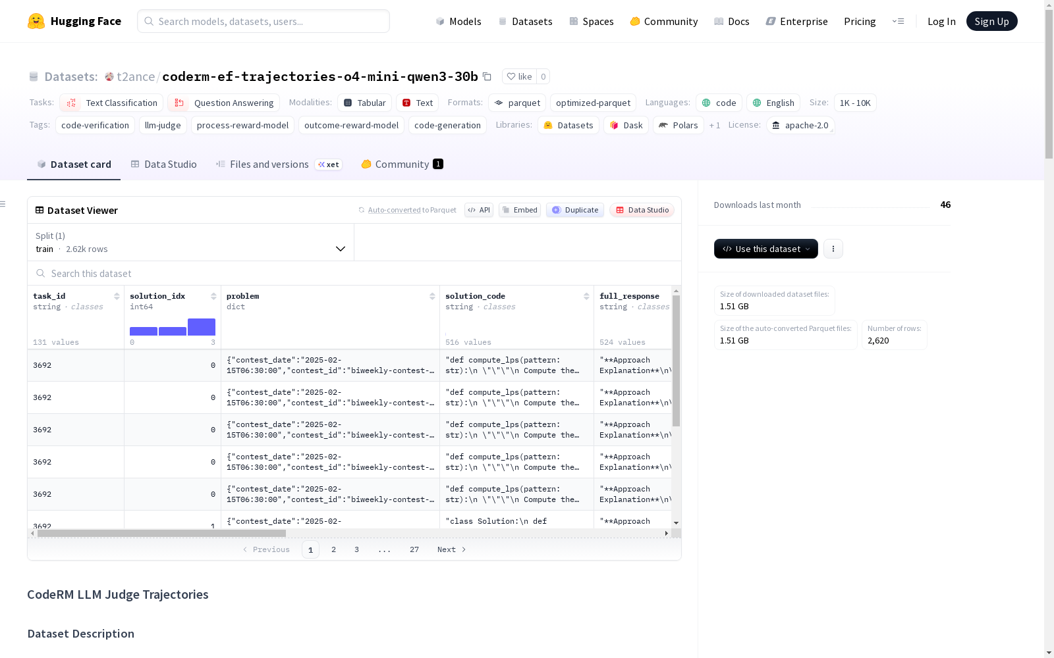Go to Pricing page
This screenshot has height=658, width=1054.
pos(860,21)
